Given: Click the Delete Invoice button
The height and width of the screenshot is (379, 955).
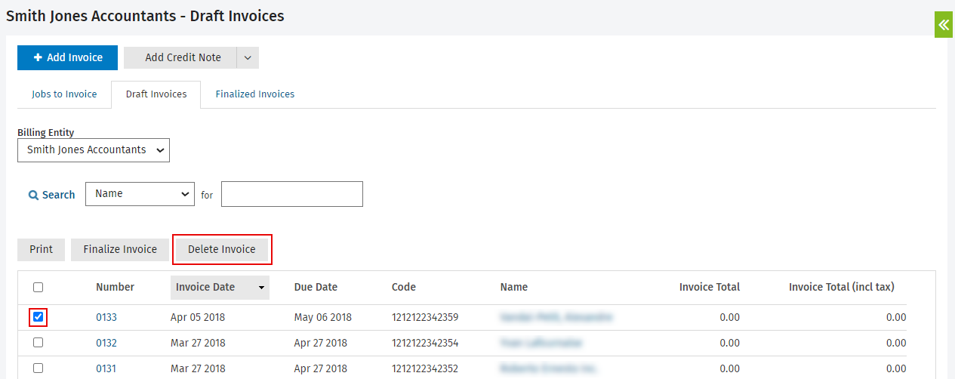Looking at the screenshot, I should 222,249.
